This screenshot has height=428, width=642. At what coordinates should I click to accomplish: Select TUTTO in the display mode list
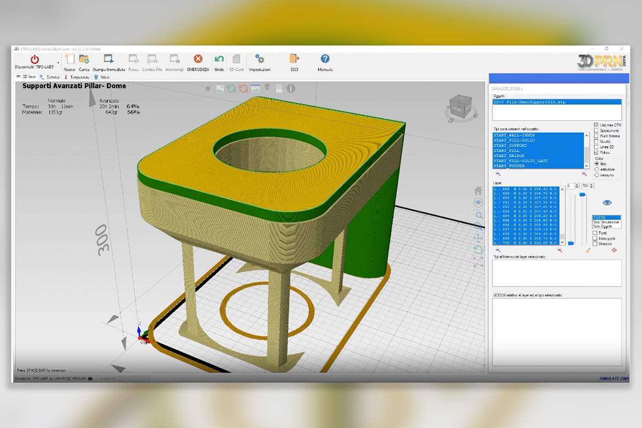[x=607, y=218]
